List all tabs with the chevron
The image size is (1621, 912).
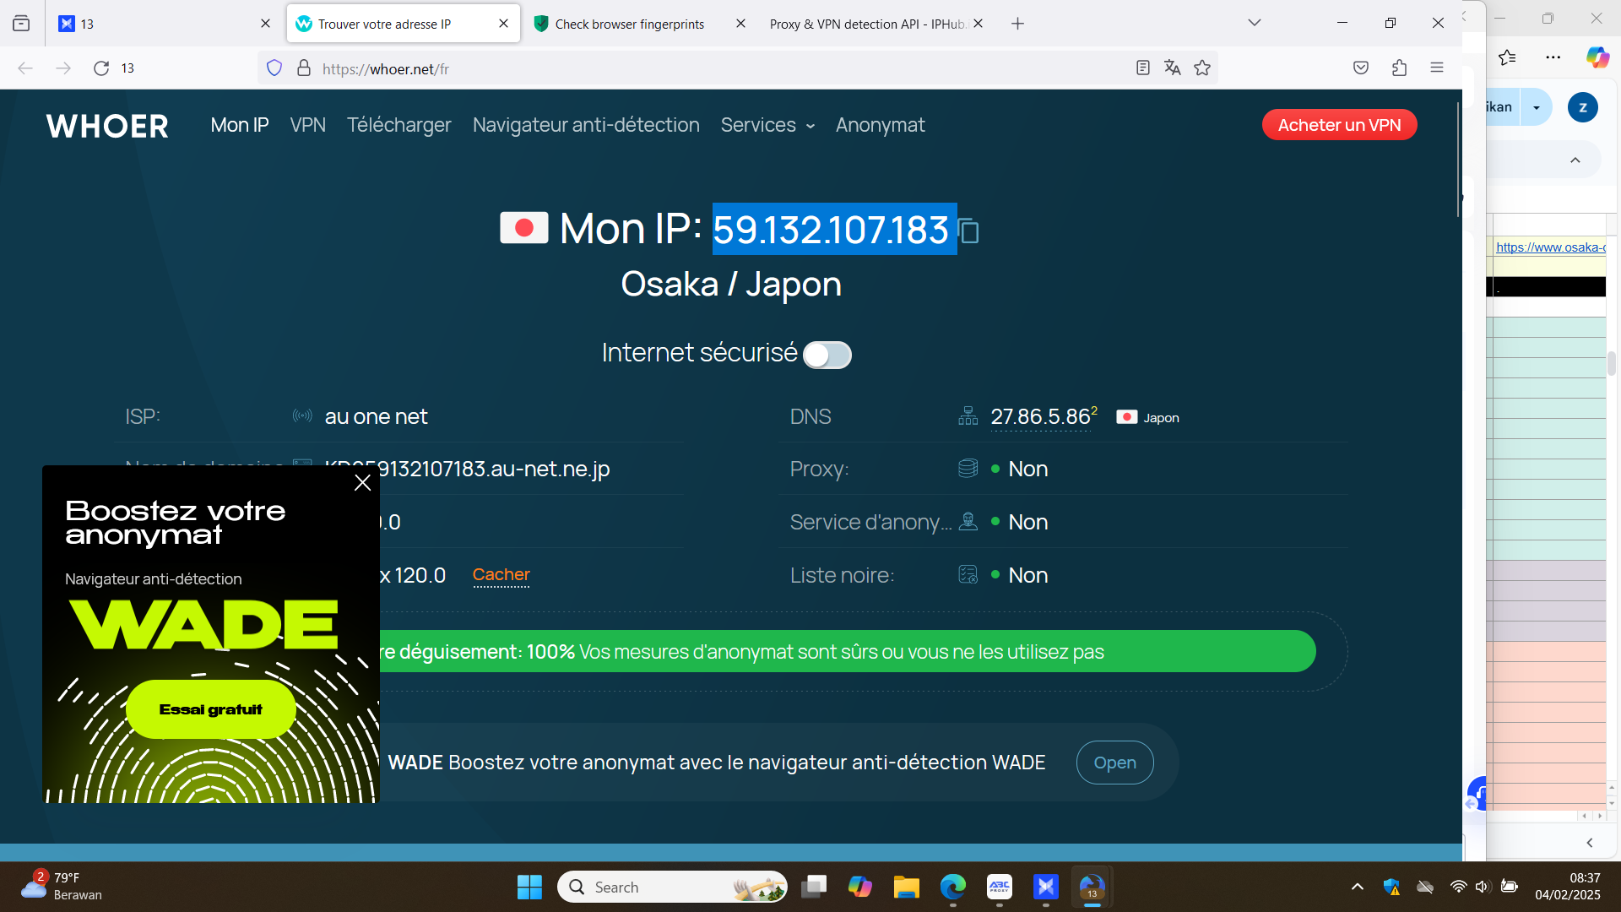click(1255, 23)
